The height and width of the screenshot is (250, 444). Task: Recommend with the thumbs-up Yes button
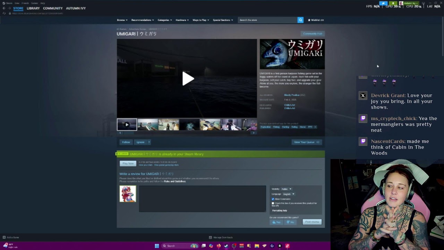[x=276, y=222]
